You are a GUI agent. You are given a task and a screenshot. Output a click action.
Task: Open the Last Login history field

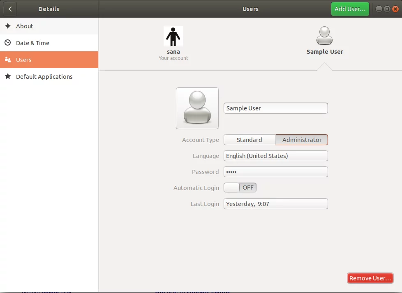pyautogui.click(x=276, y=204)
